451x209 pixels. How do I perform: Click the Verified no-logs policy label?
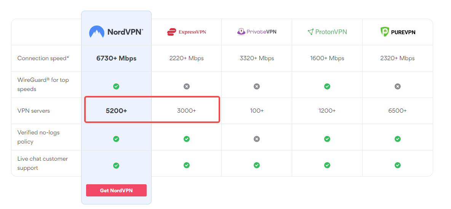(38, 137)
